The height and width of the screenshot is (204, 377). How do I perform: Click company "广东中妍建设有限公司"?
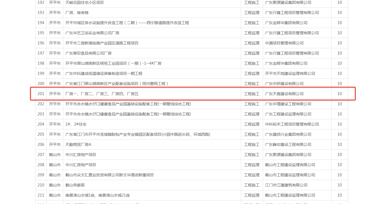tap(284, 84)
